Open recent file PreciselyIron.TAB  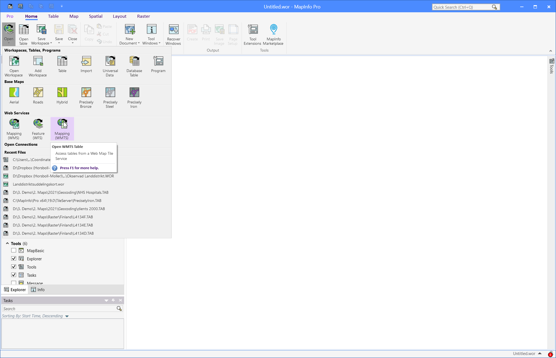tap(57, 201)
